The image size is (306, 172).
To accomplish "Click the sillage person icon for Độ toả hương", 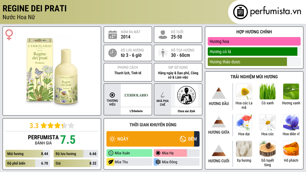I will 163,53.
